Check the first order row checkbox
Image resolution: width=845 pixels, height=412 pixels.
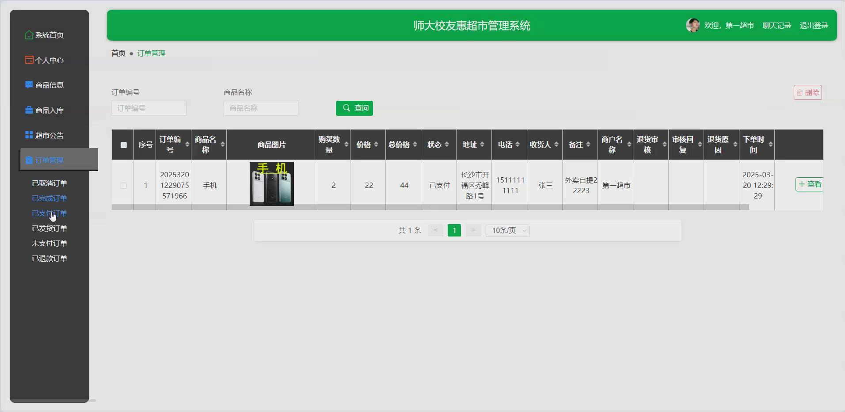click(x=123, y=186)
